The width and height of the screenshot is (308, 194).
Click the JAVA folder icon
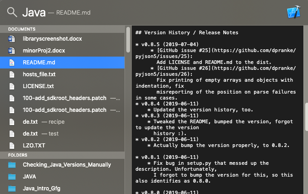pos(12,177)
